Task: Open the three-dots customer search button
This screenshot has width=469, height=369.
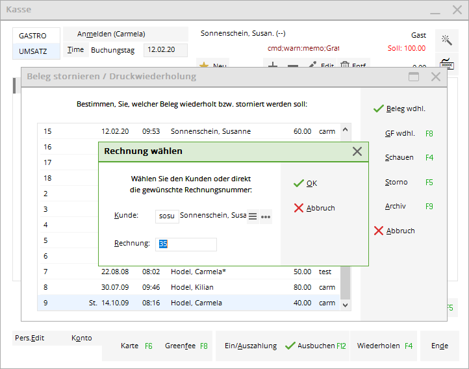Action: coord(266,217)
